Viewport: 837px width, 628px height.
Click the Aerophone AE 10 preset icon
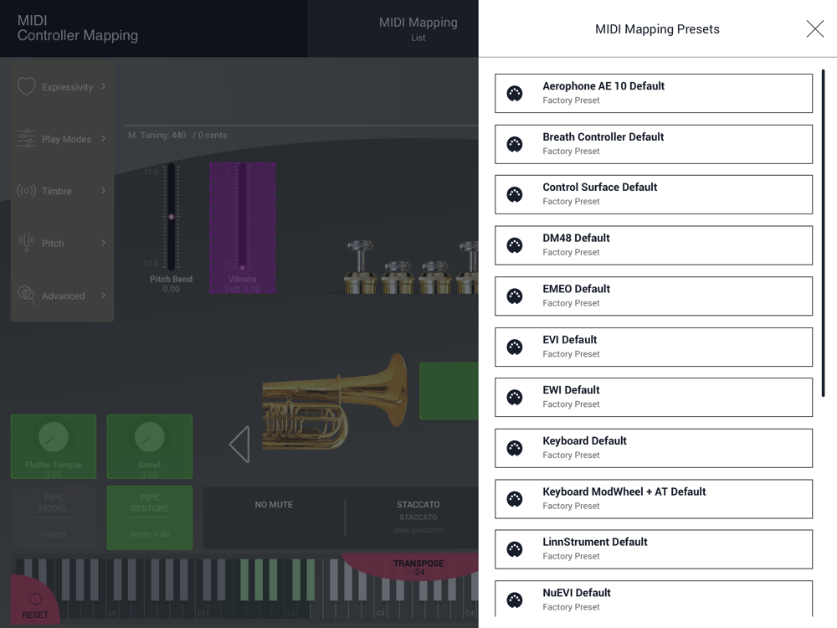tap(515, 93)
